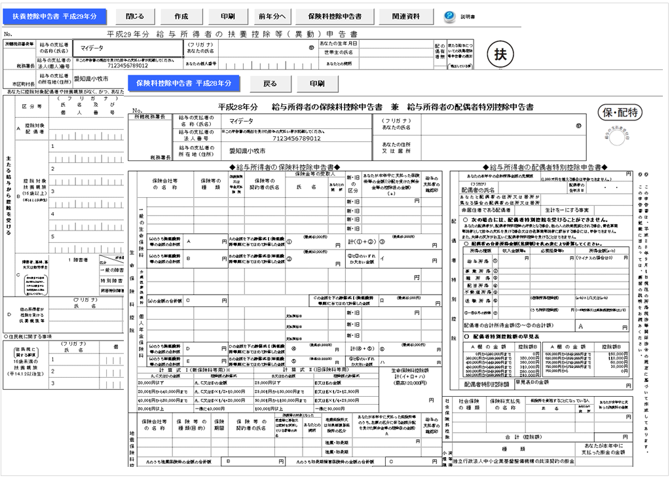Click the corporate number field 7123456789012 on the insurance form
Image resolution: width=672 pixels, height=480 pixels.
pyautogui.click(x=297, y=138)
